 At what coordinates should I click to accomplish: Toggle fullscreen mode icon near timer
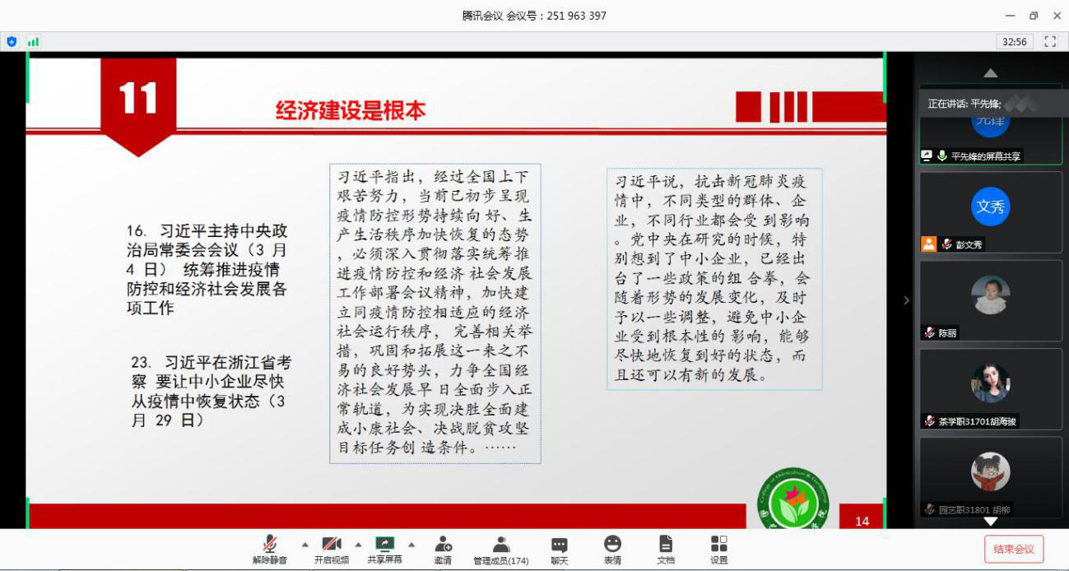pos(1050,41)
